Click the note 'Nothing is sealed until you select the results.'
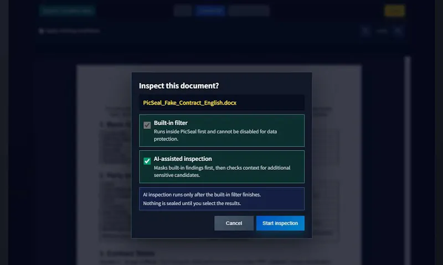 click(192, 203)
